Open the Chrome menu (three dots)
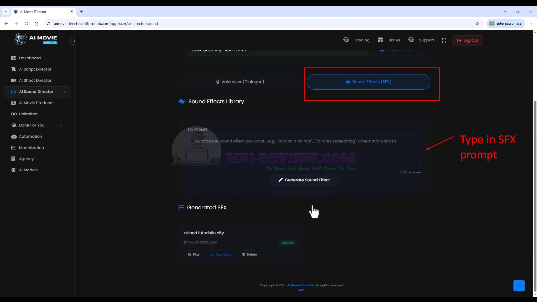 point(531,24)
